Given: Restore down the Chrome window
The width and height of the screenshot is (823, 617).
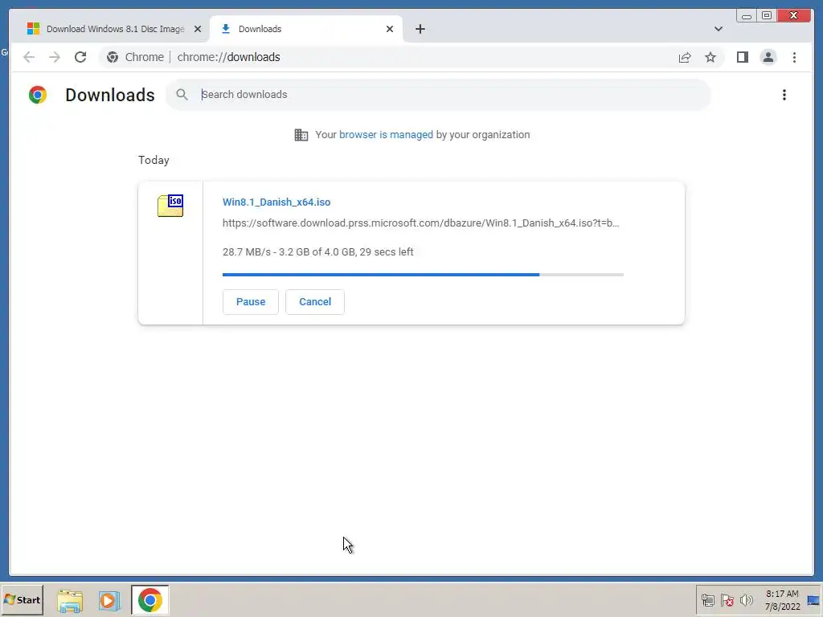Looking at the screenshot, I should point(766,15).
